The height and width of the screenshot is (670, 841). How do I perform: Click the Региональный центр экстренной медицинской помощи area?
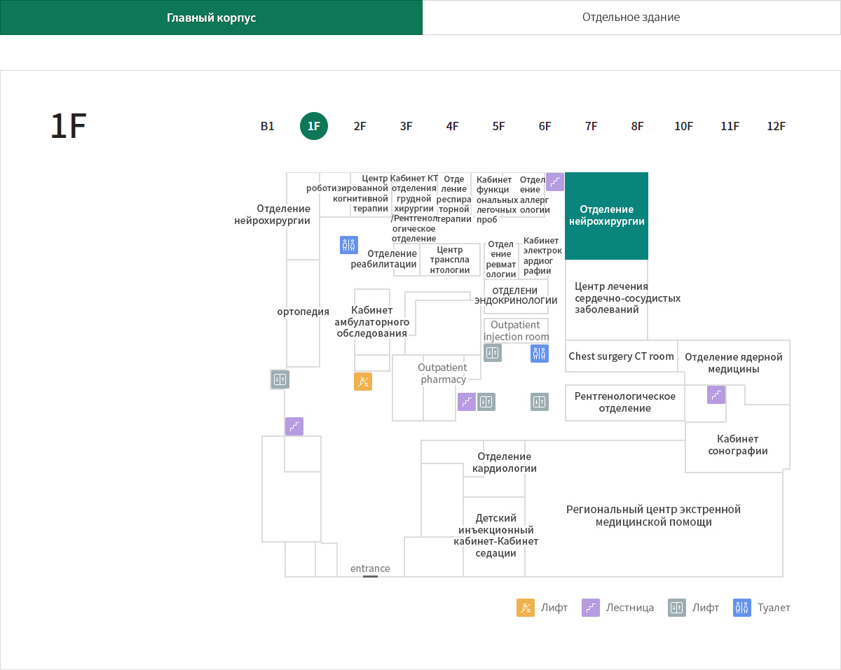coord(653,516)
